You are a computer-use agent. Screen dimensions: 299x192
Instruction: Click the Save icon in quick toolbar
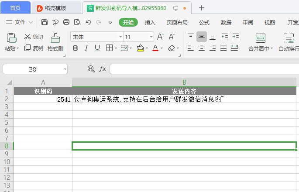click(x=45, y=22)
